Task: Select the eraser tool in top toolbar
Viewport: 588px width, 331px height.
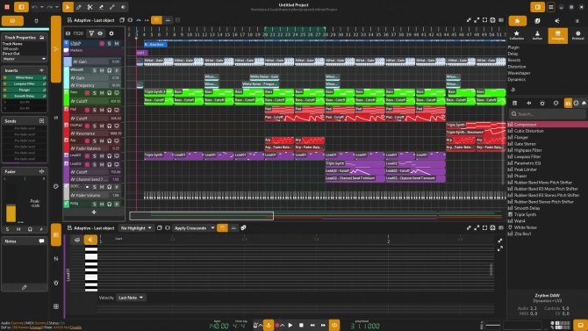Action: point(101,7)
